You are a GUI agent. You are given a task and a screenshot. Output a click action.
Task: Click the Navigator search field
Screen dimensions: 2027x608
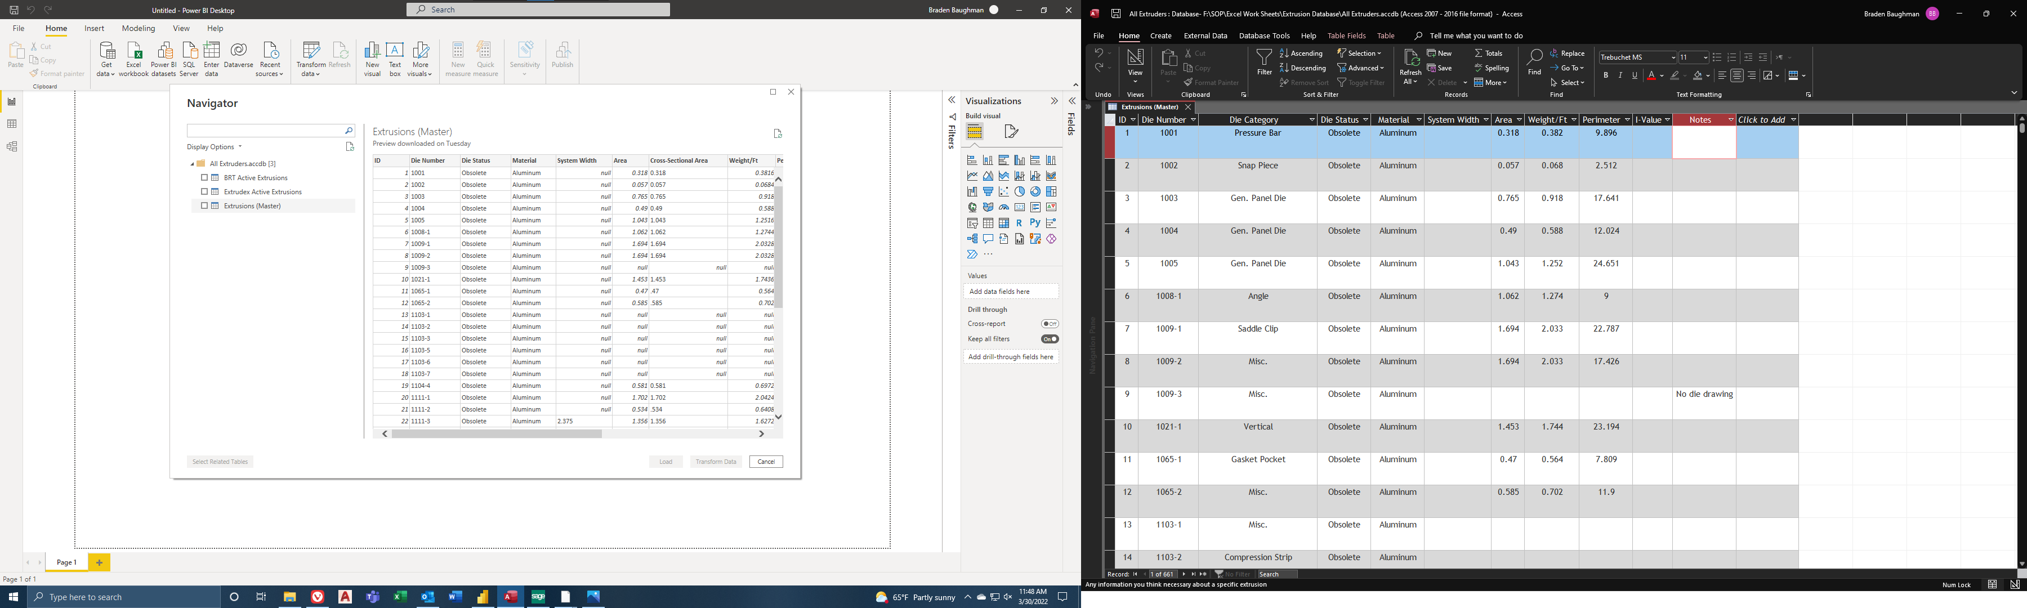(271, 131)
